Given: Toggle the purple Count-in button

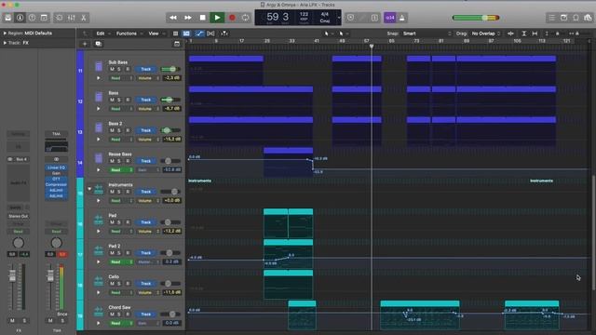Looking at the screenshot, I should (390, 18).
